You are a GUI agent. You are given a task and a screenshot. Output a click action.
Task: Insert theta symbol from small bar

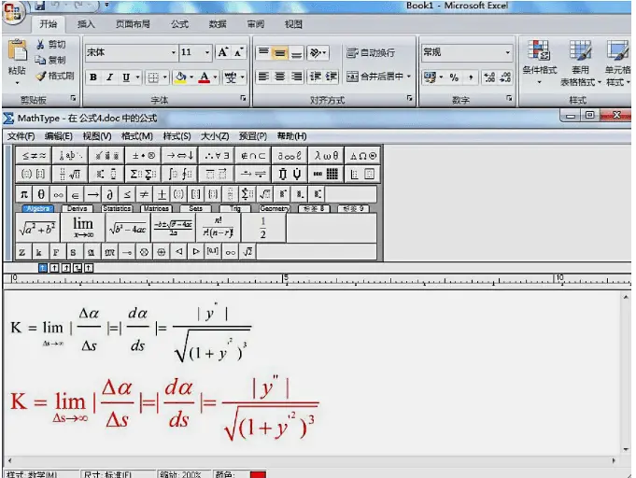click(41, 194)
